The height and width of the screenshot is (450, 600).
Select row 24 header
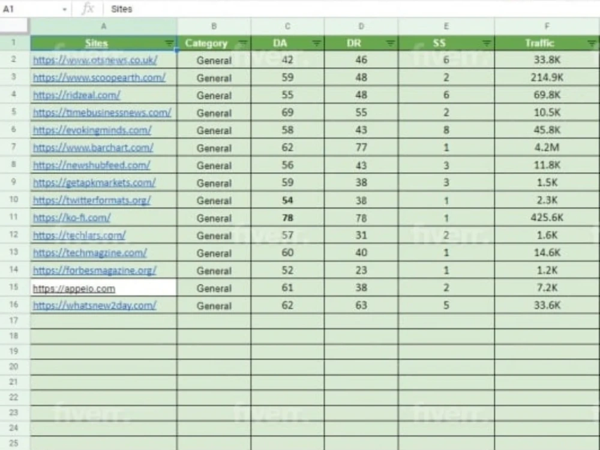[x=14, y=428]
